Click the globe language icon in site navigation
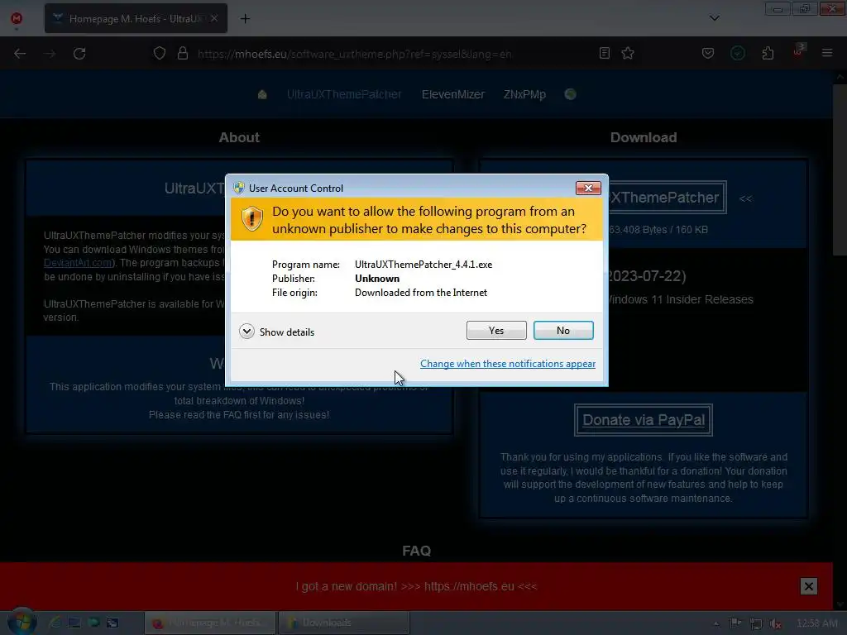The height and width of the screenshot is (635, 847). tap(571, 94)
